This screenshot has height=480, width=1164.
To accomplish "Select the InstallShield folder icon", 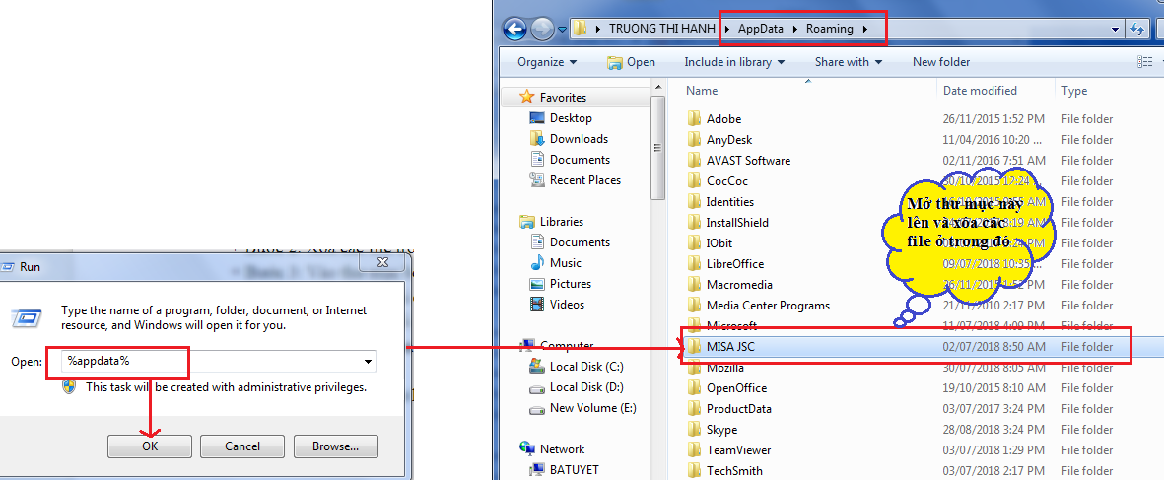I will click(694, 223).
